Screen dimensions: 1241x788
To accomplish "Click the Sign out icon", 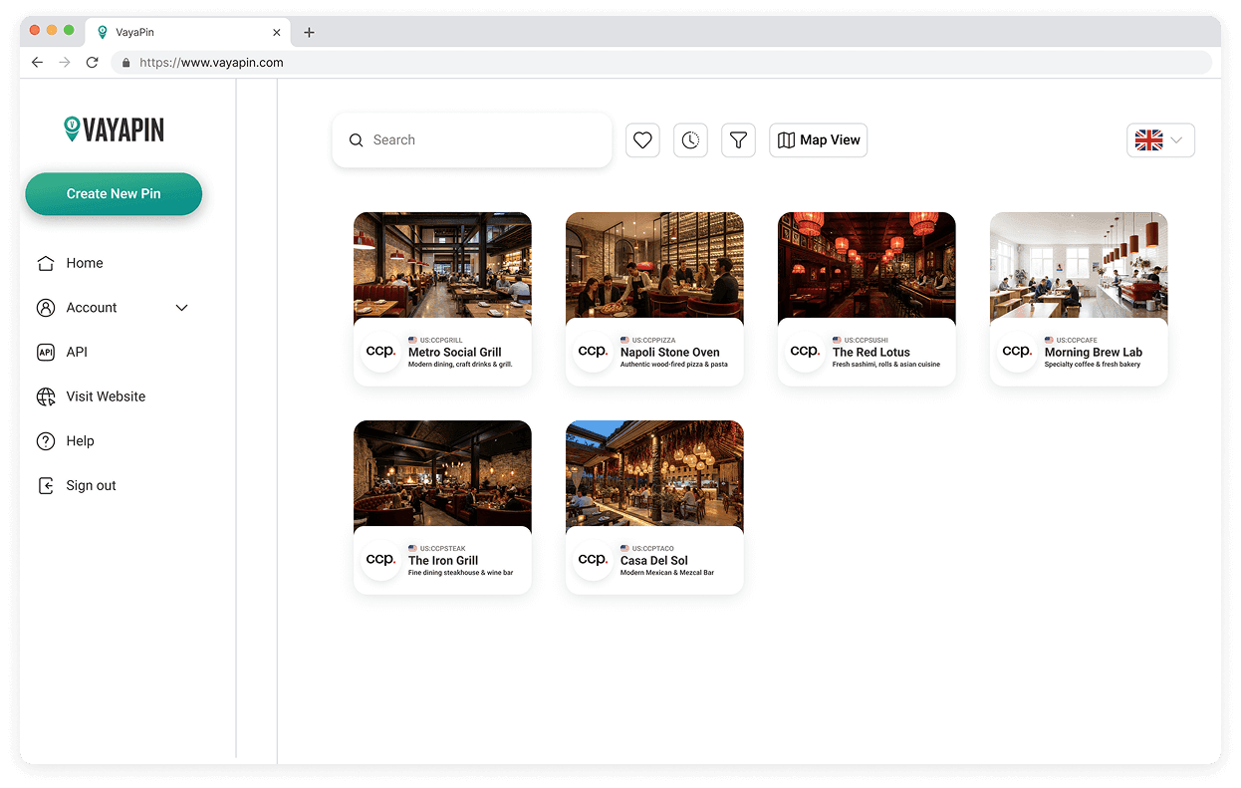I will [x=46, y=485].
